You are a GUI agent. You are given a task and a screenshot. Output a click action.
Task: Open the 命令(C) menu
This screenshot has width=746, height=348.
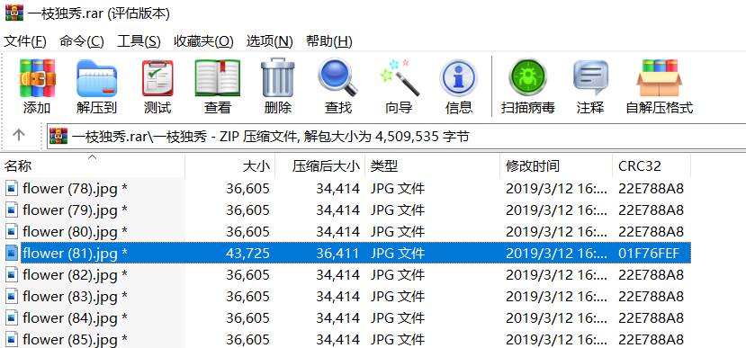click(81, 41)
